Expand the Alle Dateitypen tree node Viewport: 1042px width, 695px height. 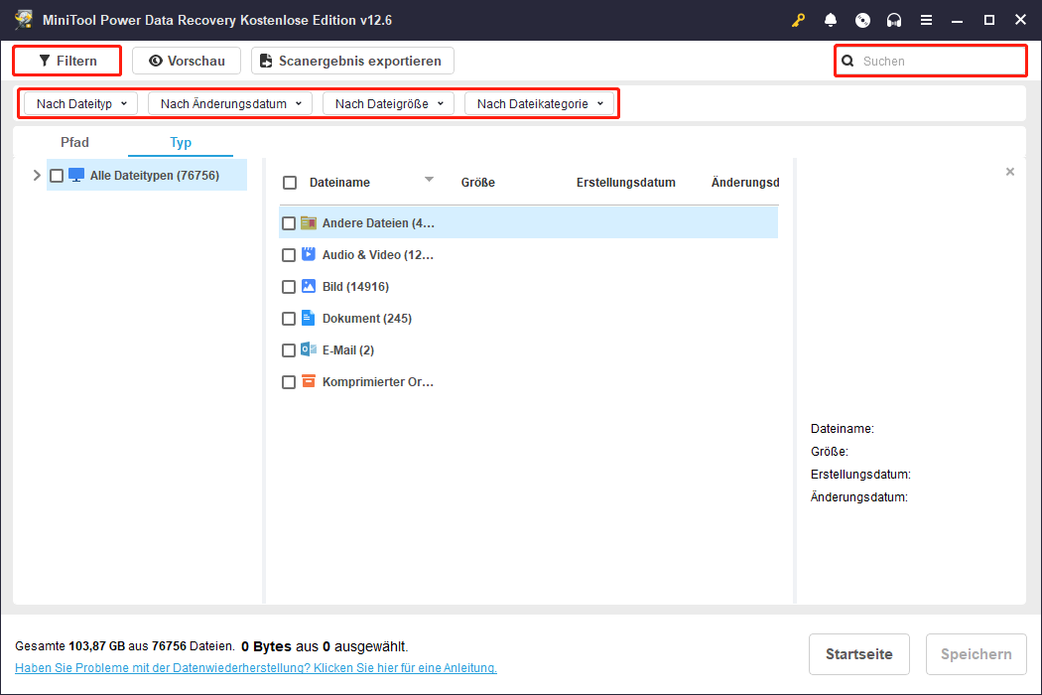[x=37, y=176]
